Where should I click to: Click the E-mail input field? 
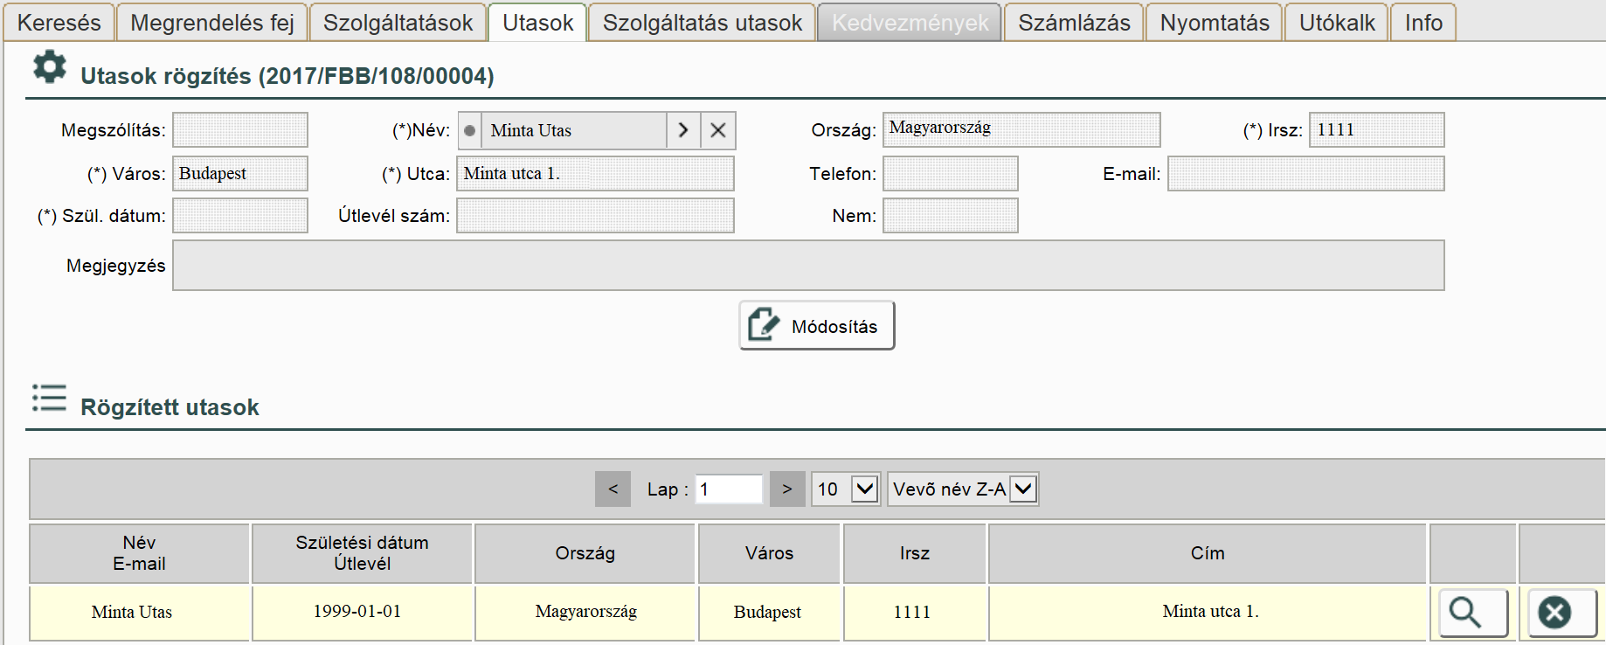pyautogui.click(x=1305, y=174)
